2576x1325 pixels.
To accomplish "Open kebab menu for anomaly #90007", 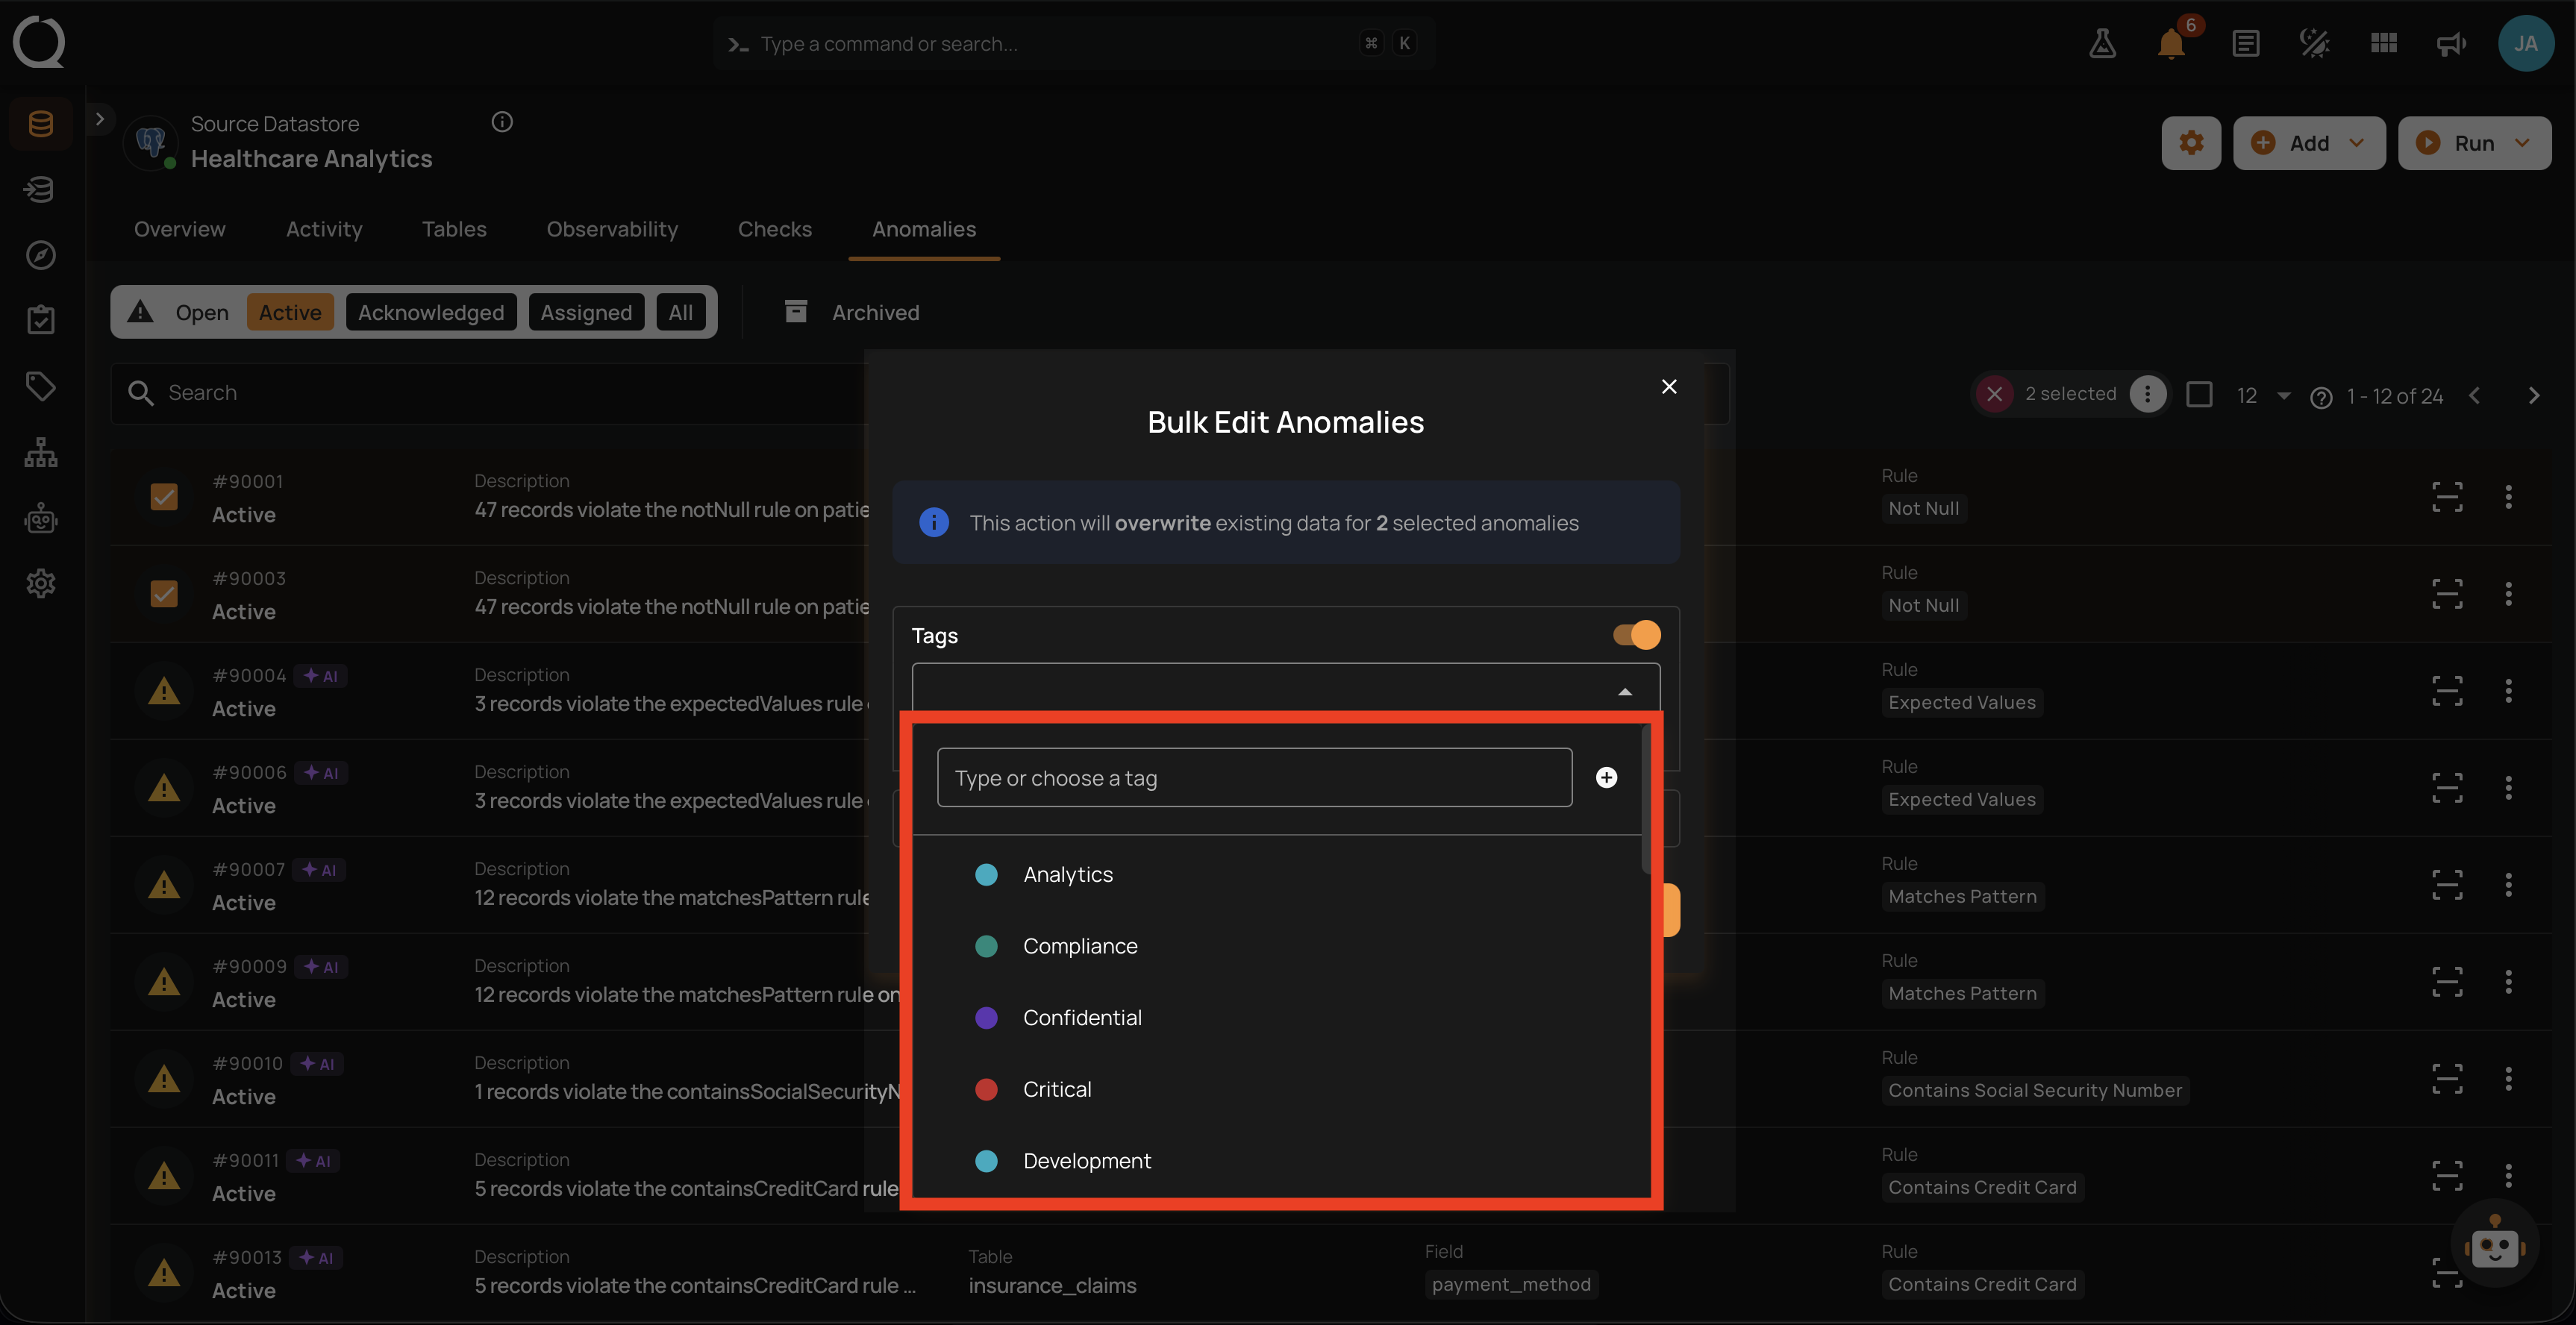I will pyautogui.click(x=2507, y=885).
